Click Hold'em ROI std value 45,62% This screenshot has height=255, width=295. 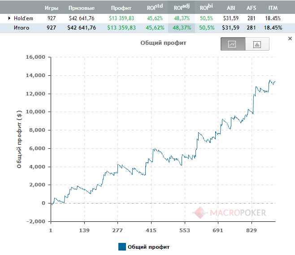pyautogui.click(x=155, y=18)
